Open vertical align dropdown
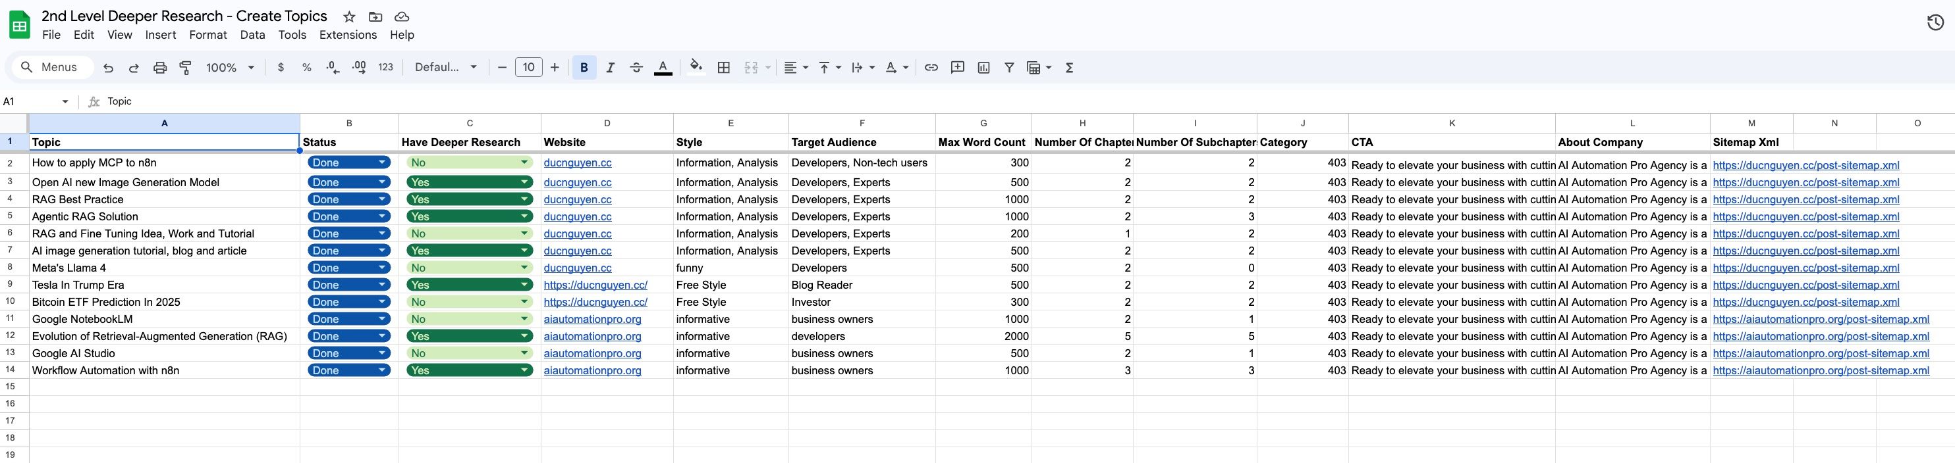 coord(829,68)
